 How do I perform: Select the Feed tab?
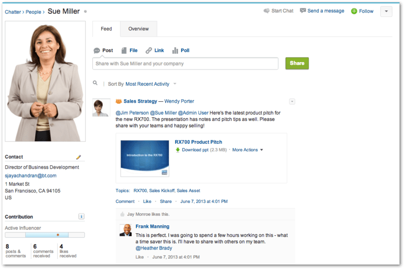[106, 29]
